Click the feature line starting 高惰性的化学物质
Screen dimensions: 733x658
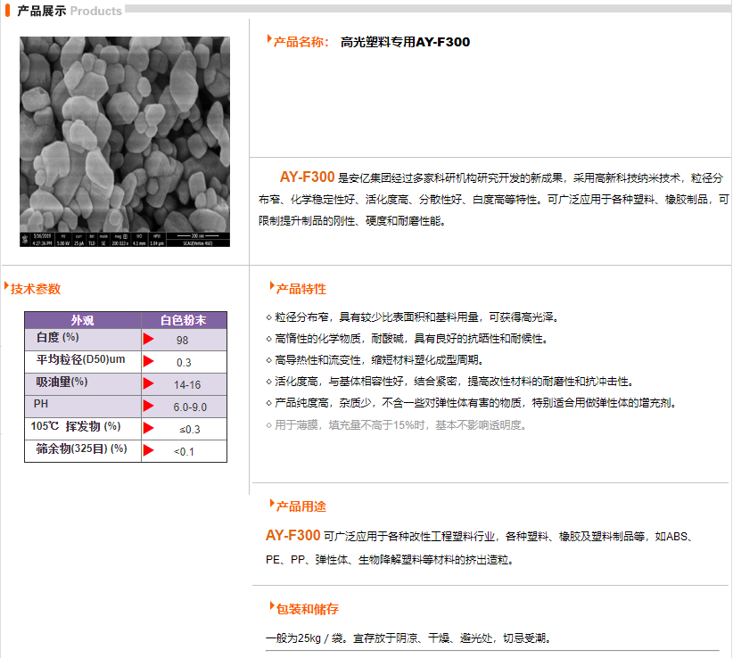coord(407,339)
